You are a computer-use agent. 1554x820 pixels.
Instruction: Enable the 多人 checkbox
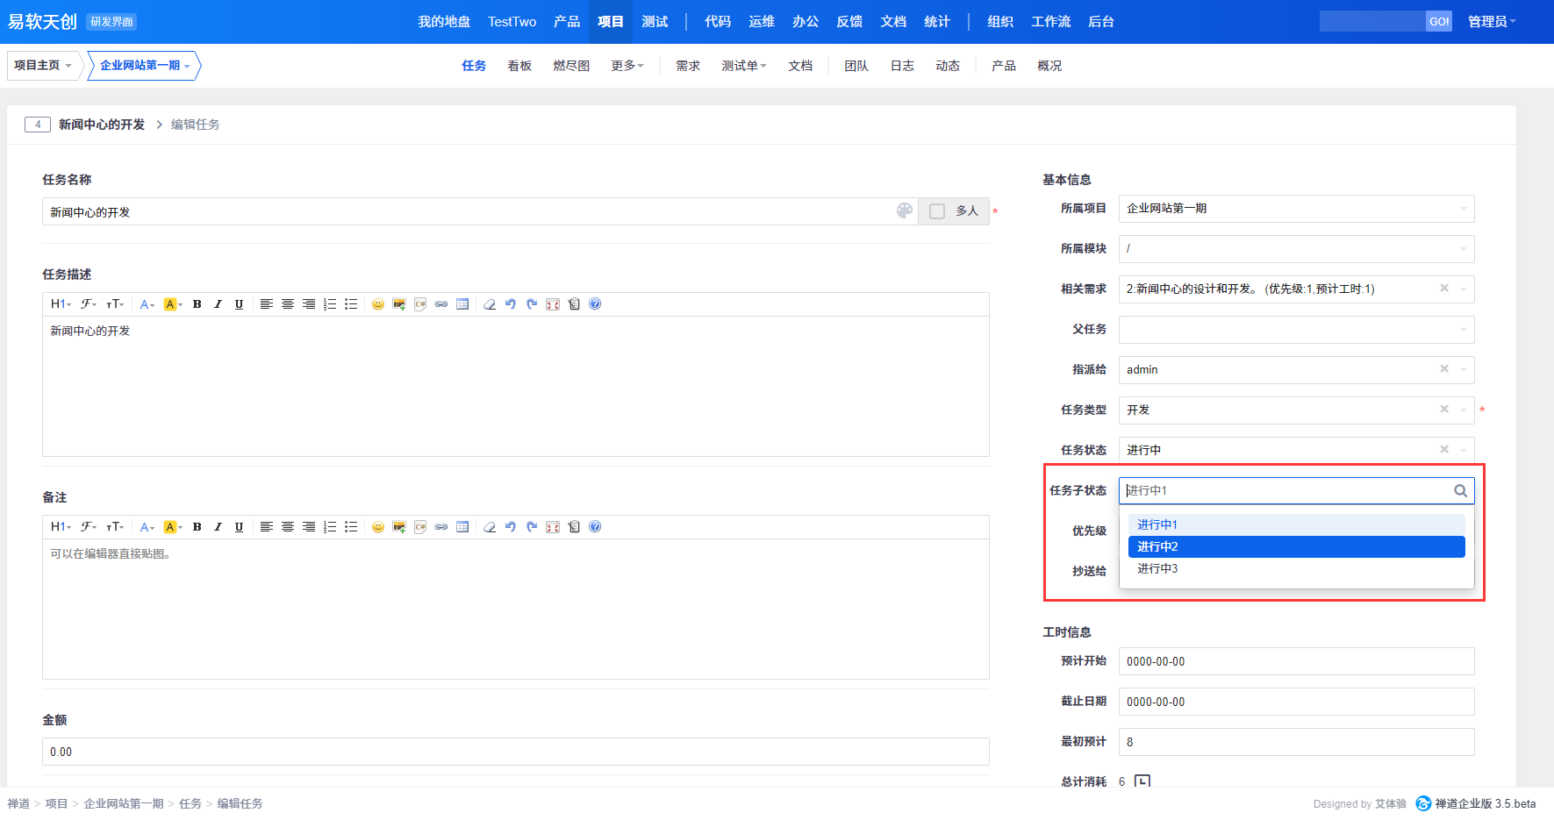(x=937, y=211)
